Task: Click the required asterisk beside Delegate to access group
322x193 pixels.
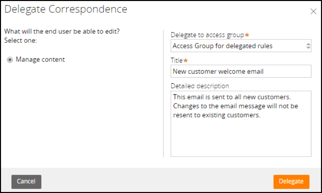Action: (247, 35)
